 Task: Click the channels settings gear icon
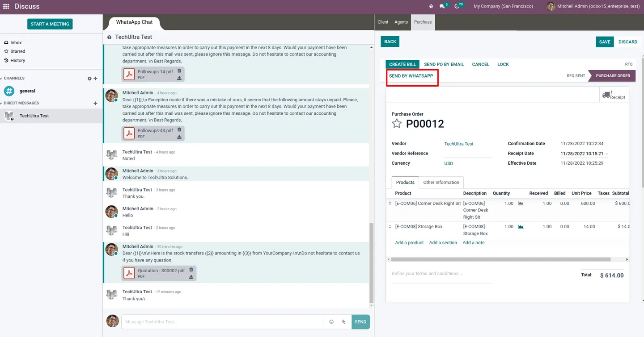pos(89,79)
